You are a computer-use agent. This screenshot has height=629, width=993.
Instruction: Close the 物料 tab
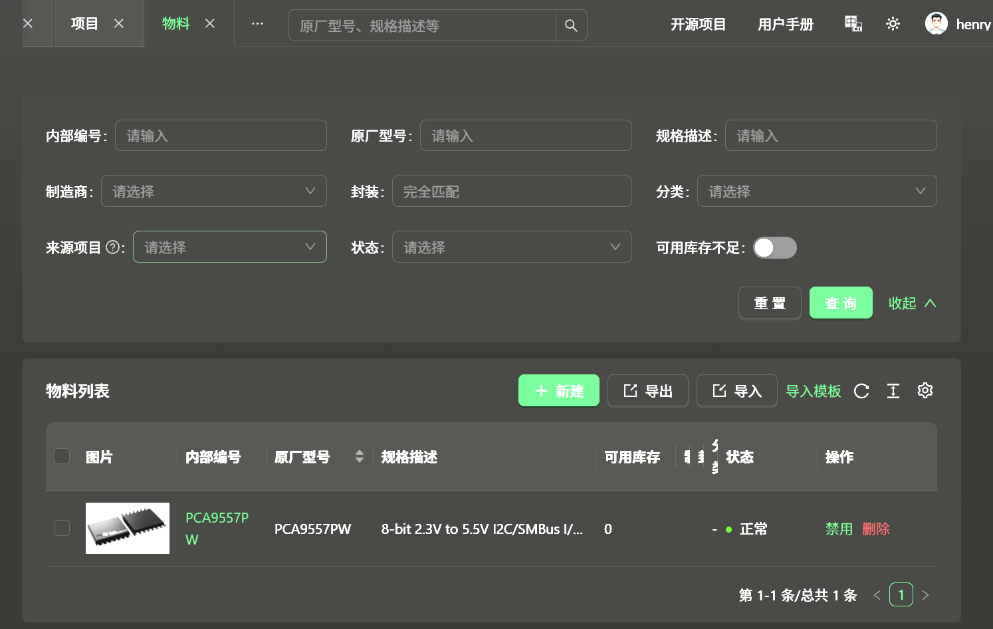[210, 23]
